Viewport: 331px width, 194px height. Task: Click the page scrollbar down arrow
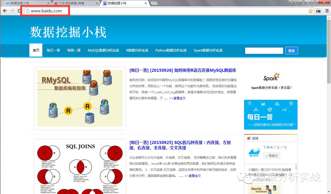click(329, 192)
